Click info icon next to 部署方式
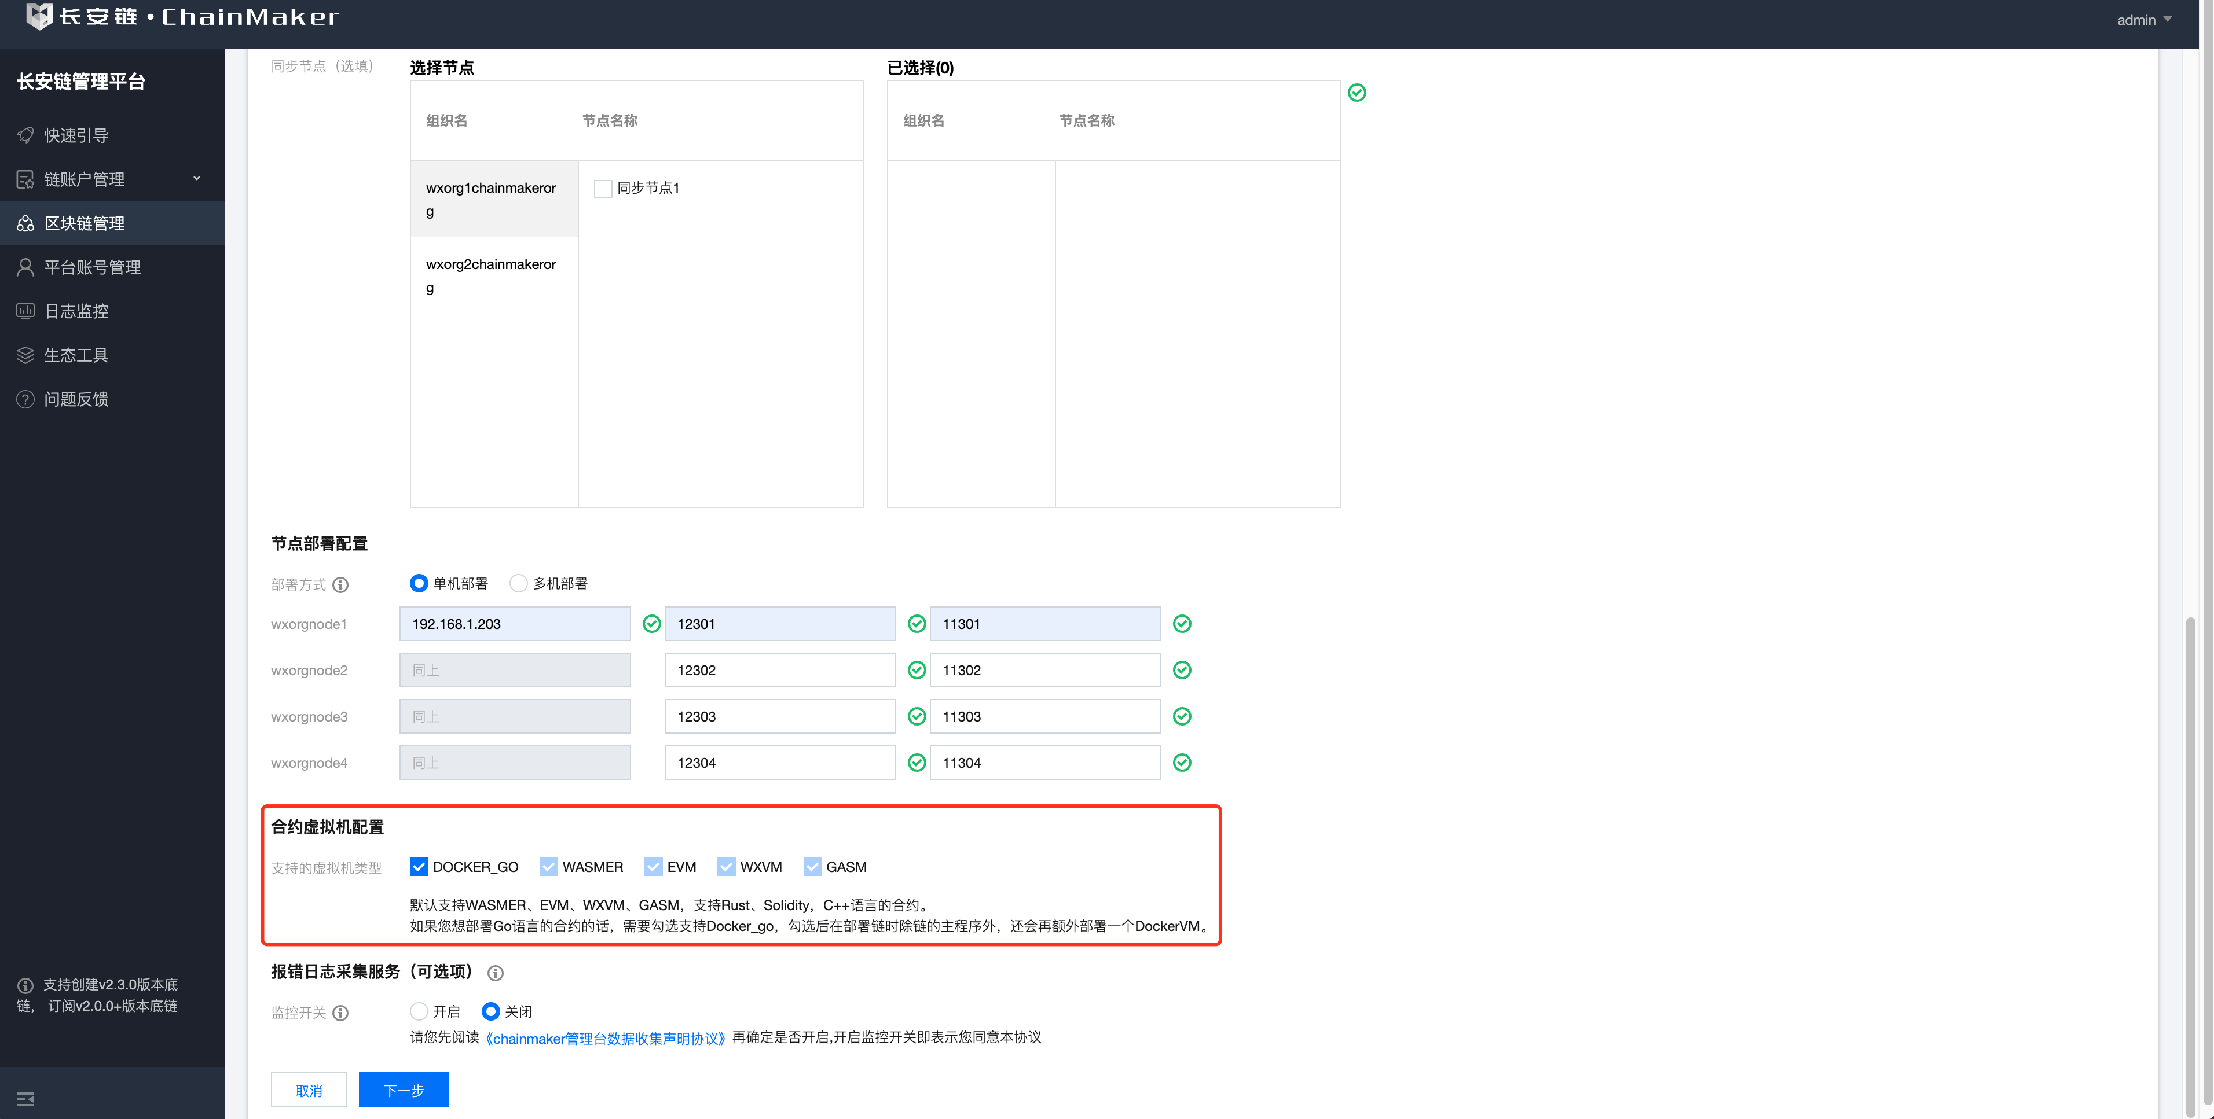The width and height of the screenshot is (2214, 1119). (340, 585)
